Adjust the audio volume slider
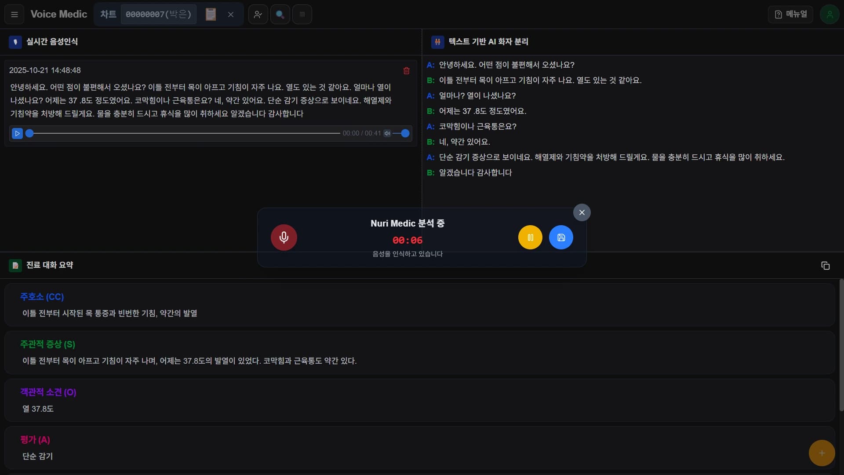Screen dimensions: 844x475 [x=401, y=133]
